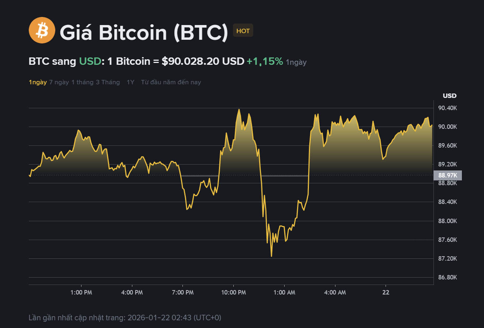Click the Giá Bitcoin (BTC) heading
Screen dimensions: 484x328
[144, 32]
